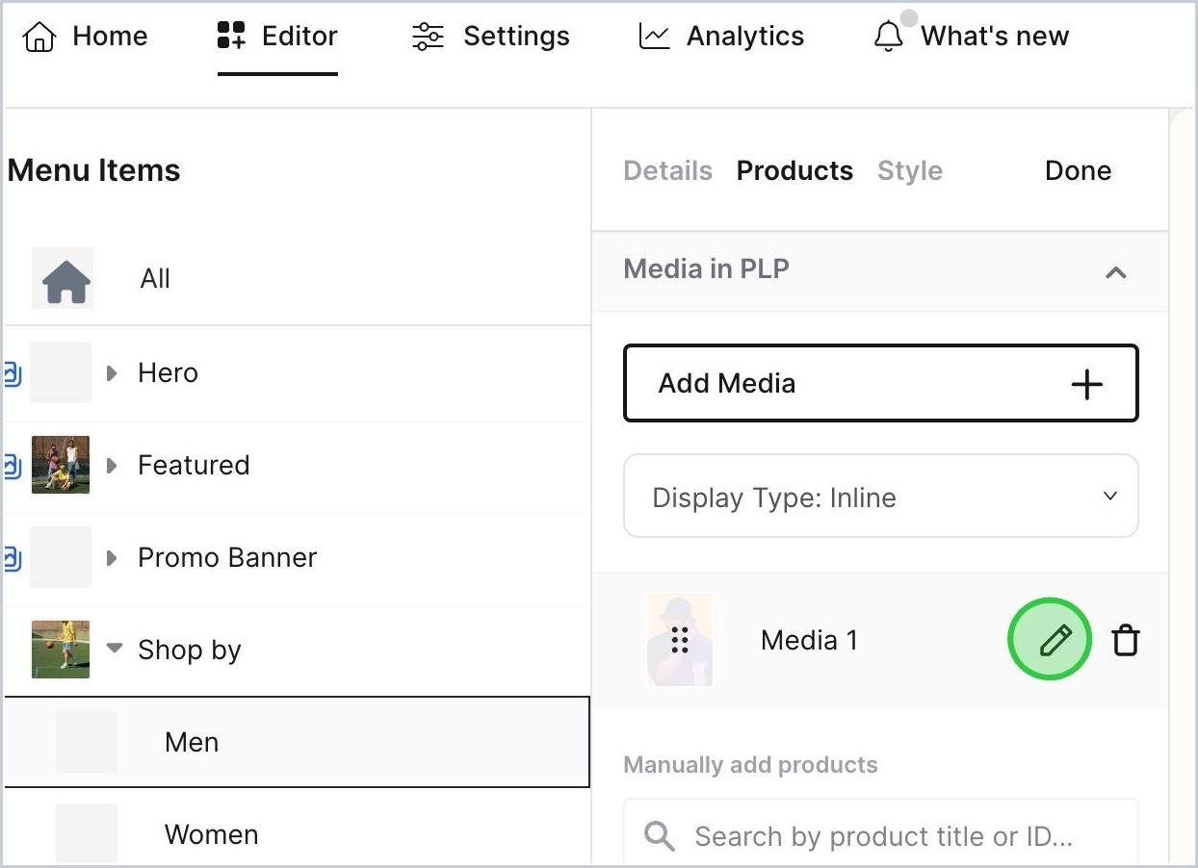1198x868 pixels.
Task: Click the What's new bell icon
Action: [x=888, y=37]
